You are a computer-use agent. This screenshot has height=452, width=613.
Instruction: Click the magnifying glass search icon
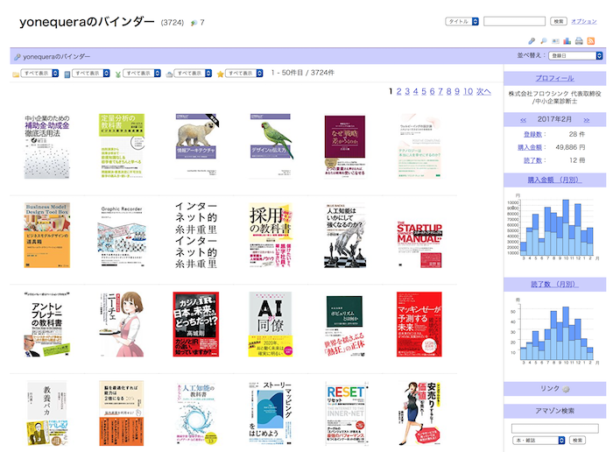[543, 41]
